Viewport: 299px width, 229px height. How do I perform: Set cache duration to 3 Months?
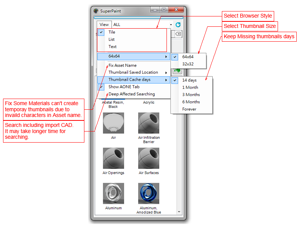click(x=191, y=95)
